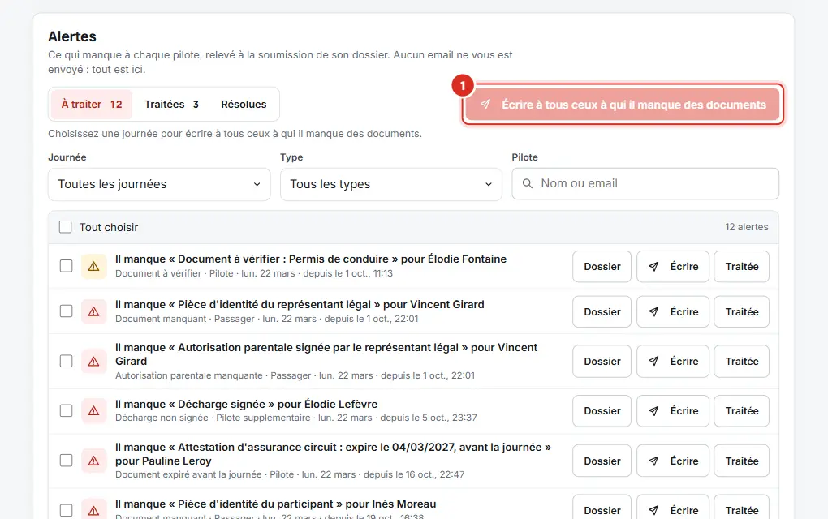Viewport: 828px width, 519px height.
Task: Click warning icon for Autorisation parentale alert
Action: [x=93, y=362]
